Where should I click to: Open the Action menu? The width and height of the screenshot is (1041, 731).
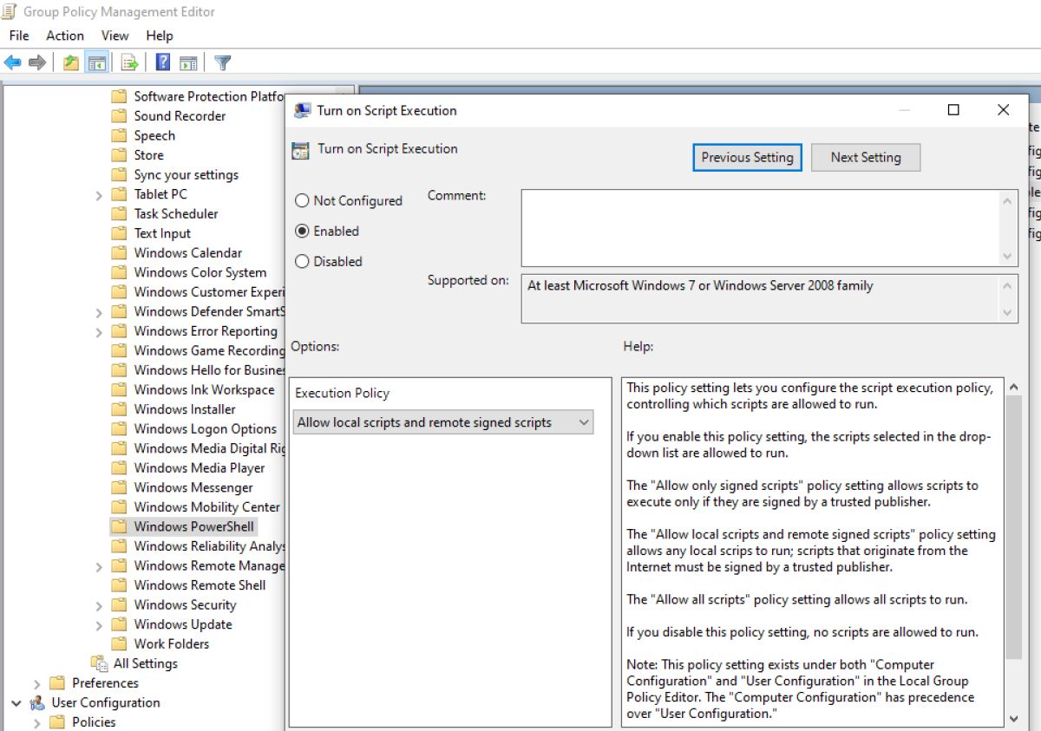point(65,36)
